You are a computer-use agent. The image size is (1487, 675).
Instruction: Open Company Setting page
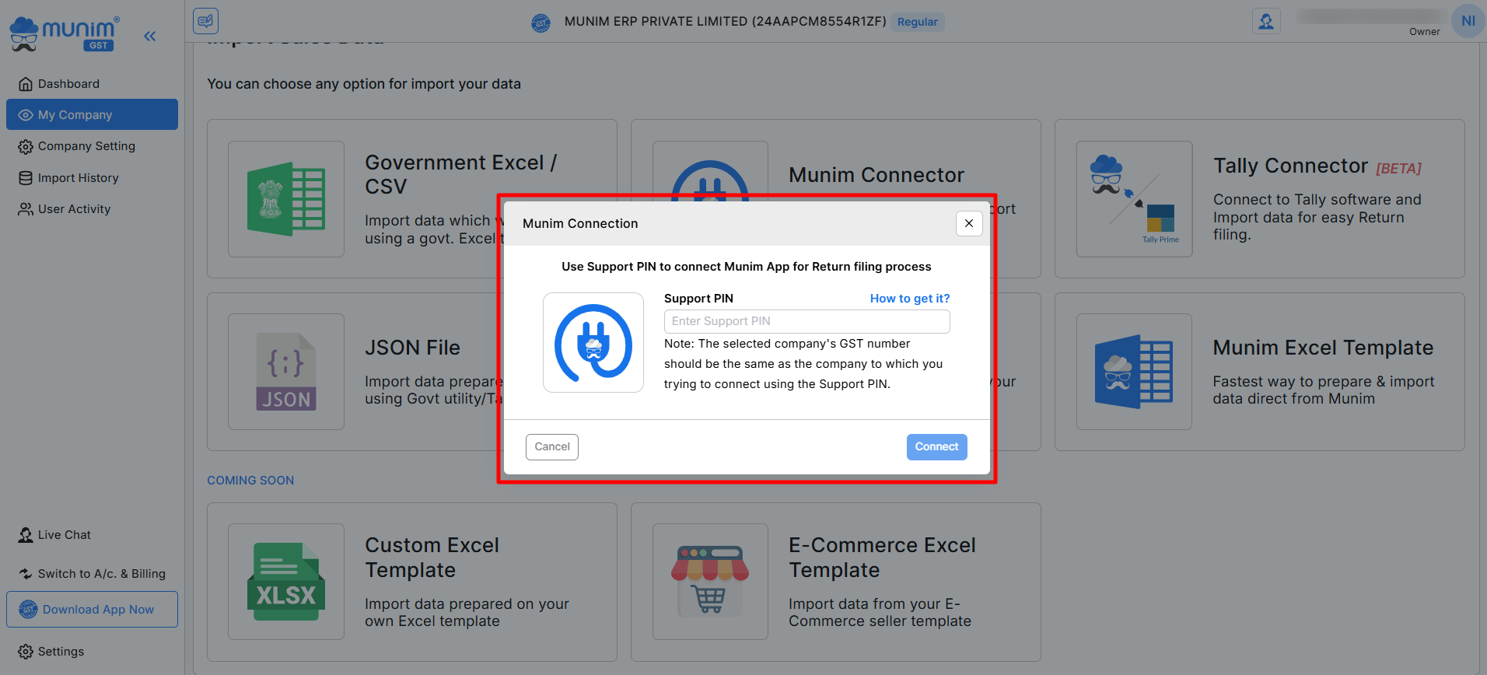(x=86, y=146)
